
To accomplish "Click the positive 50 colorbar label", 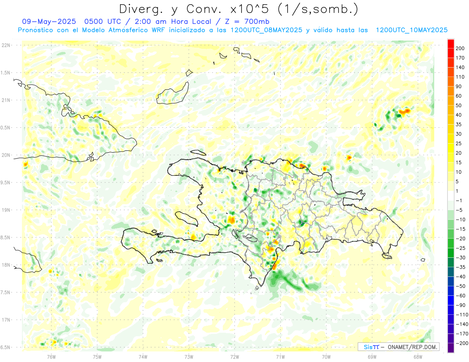I will (459, 105).
